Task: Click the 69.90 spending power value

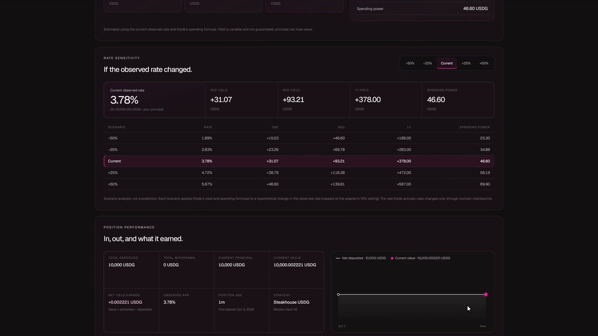Action: click(485, 184)
